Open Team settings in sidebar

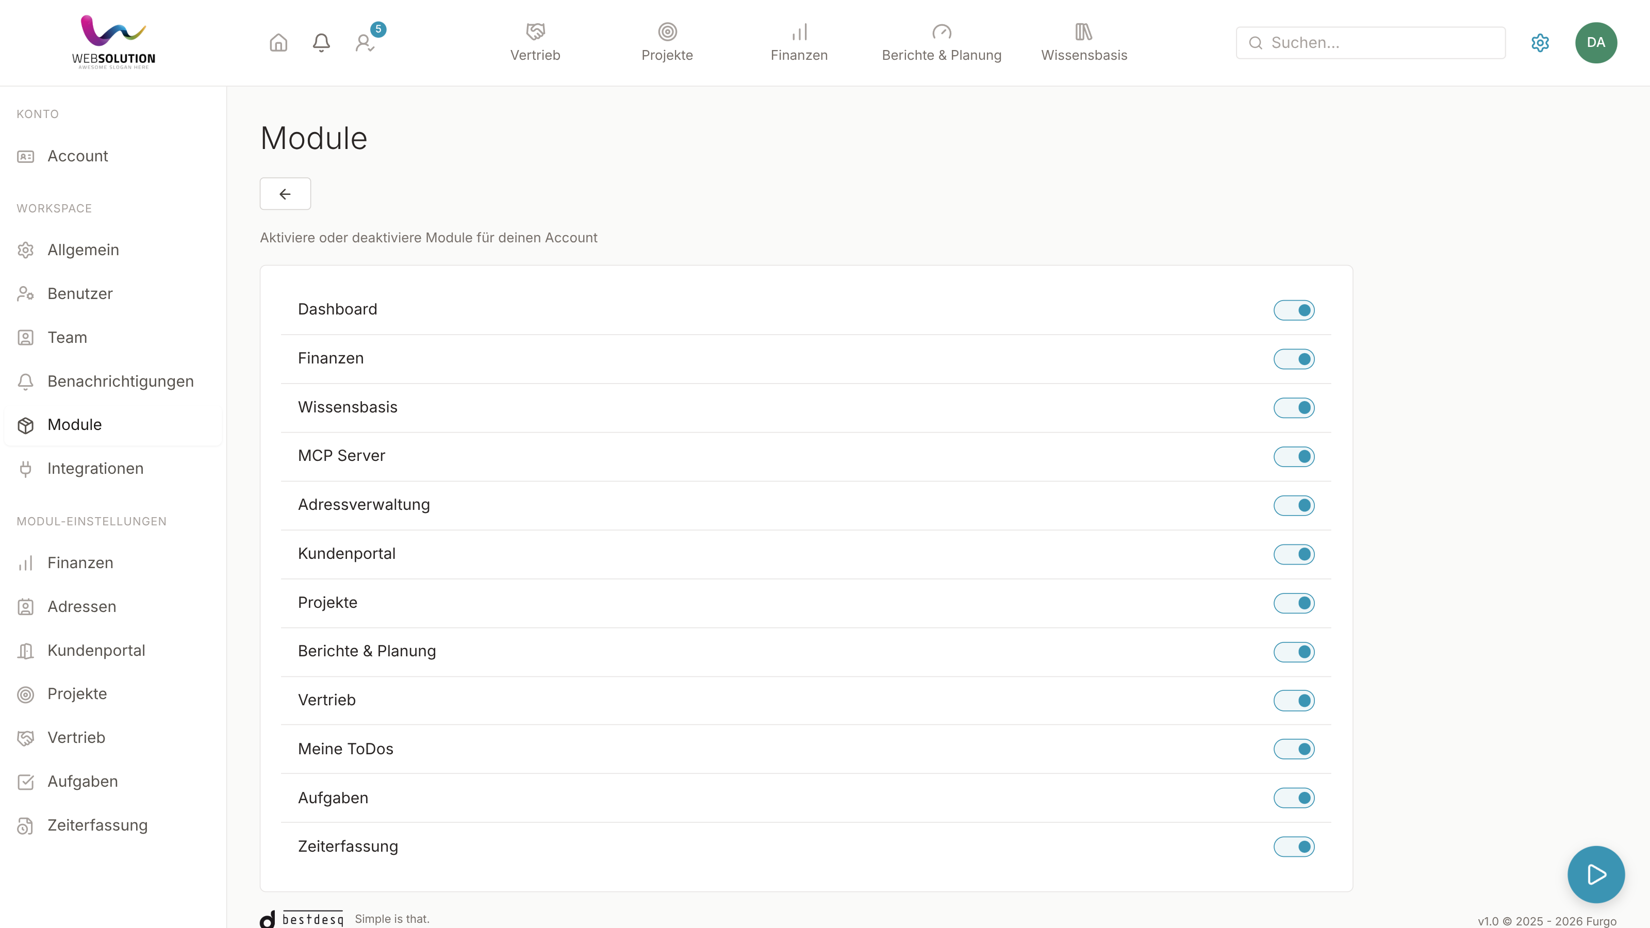coord(113,338)
